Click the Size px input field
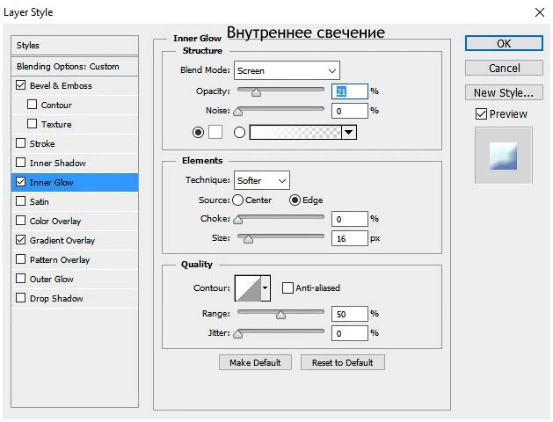 point(350,238)
